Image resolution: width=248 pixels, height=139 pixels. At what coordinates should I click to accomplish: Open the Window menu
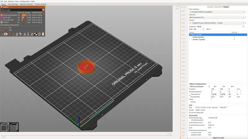click(11, 1)
